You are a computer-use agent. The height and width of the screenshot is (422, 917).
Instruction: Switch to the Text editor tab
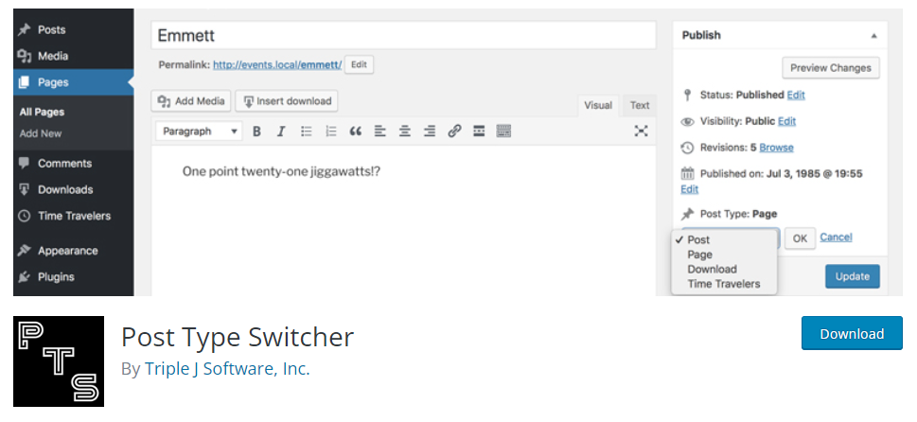click(639, 105)
